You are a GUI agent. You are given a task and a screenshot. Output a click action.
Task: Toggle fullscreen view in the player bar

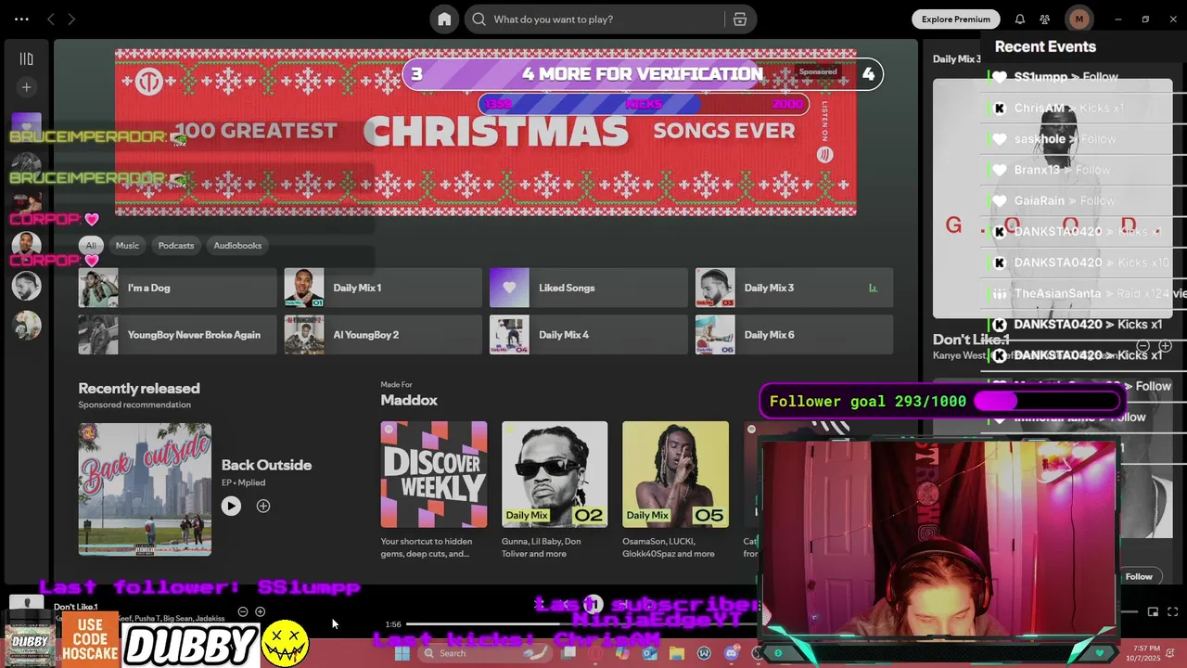(1173, 612)
